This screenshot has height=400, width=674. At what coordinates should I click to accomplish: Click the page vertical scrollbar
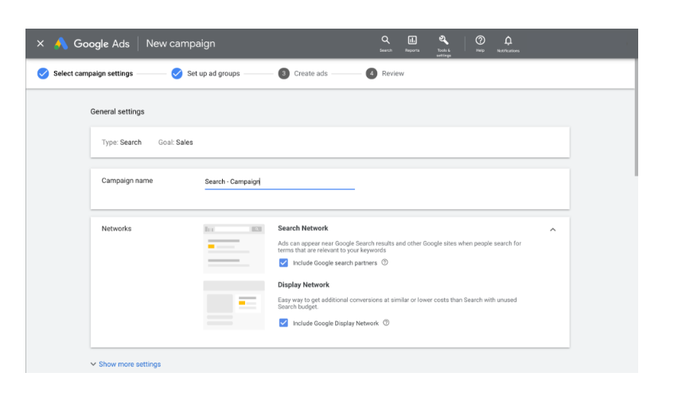pyautogui.click(x=636, y=117)
